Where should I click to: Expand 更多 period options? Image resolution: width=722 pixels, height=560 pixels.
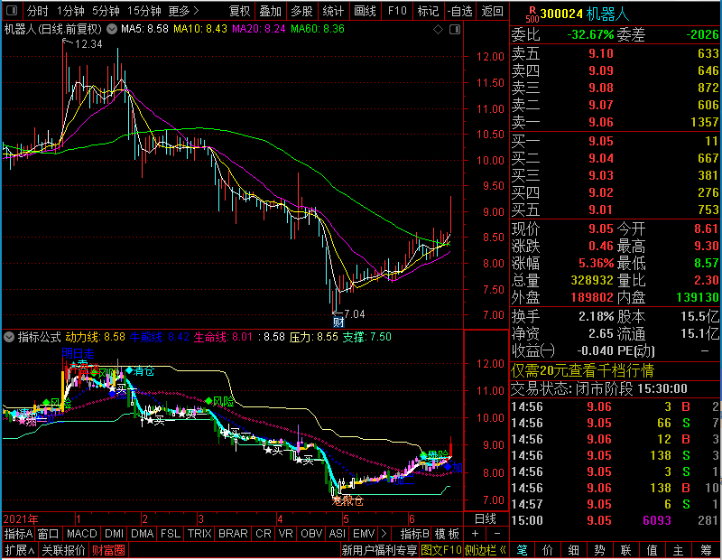coord(183,11)
